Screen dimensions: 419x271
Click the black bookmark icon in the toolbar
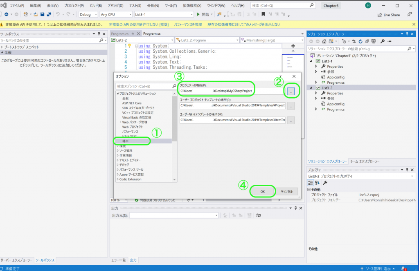click(263, 14)
